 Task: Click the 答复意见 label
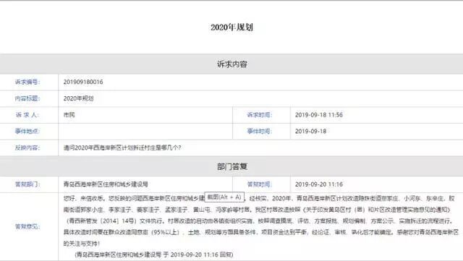(27, 226)
